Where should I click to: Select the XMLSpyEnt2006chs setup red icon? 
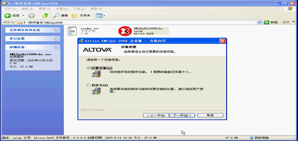pyautogui.click(x=125, y=31)
